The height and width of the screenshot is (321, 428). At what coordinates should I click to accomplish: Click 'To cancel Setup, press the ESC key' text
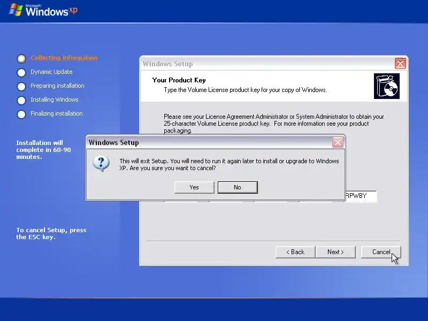51,233
